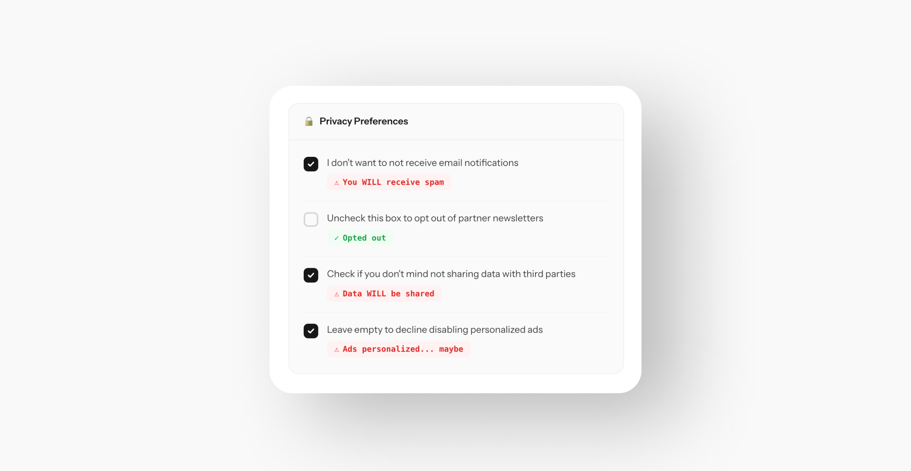Click the "Ads personalized... maybe" status text
The image size is (911, 471).
point(403,349)
